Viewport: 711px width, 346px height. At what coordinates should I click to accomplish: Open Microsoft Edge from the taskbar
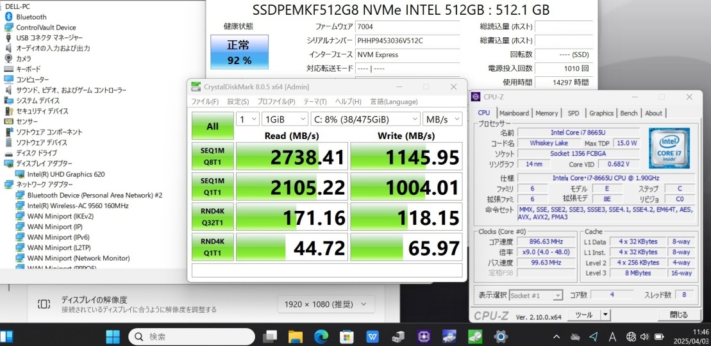[x=321, y=336]
